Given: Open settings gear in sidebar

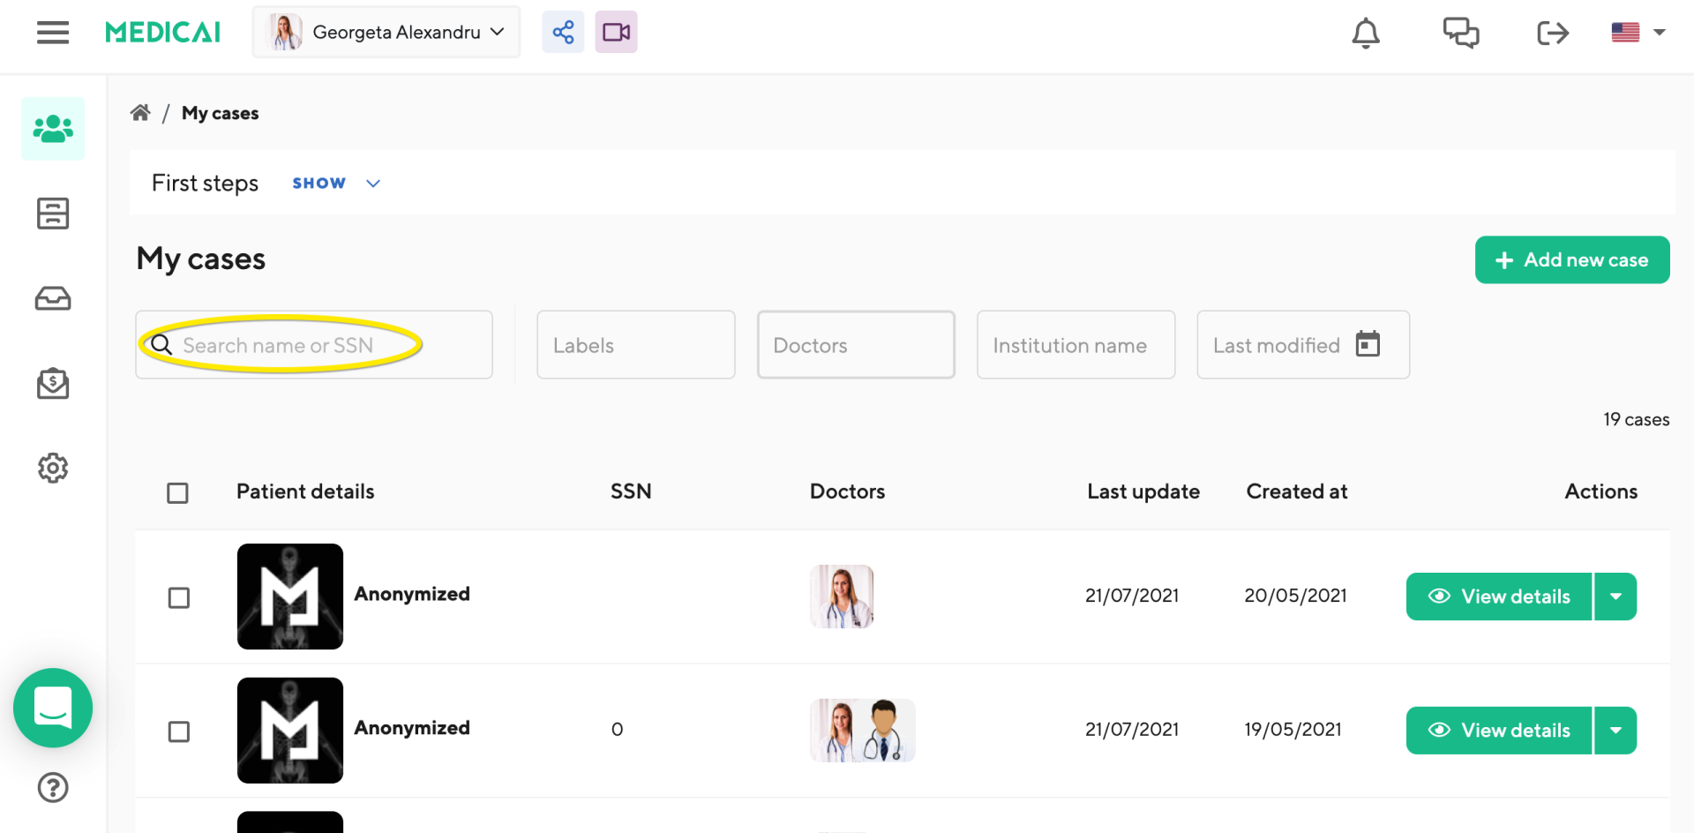Looking at the screenshot, I should pos(53,468).
